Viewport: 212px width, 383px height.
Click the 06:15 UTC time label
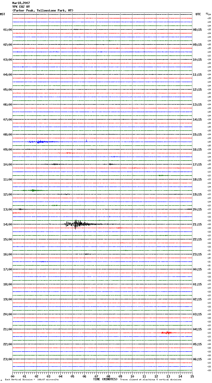(197, 359)
